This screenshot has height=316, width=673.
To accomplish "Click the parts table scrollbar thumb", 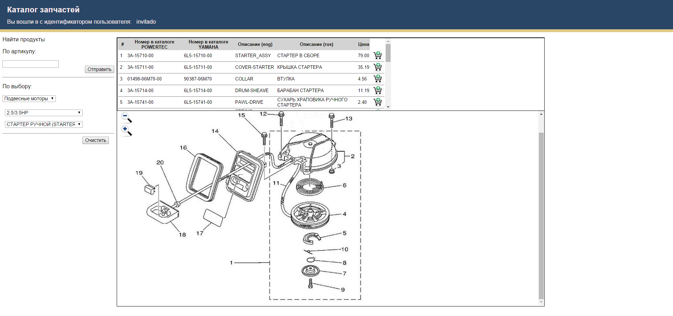I will (x=388, y=53).
